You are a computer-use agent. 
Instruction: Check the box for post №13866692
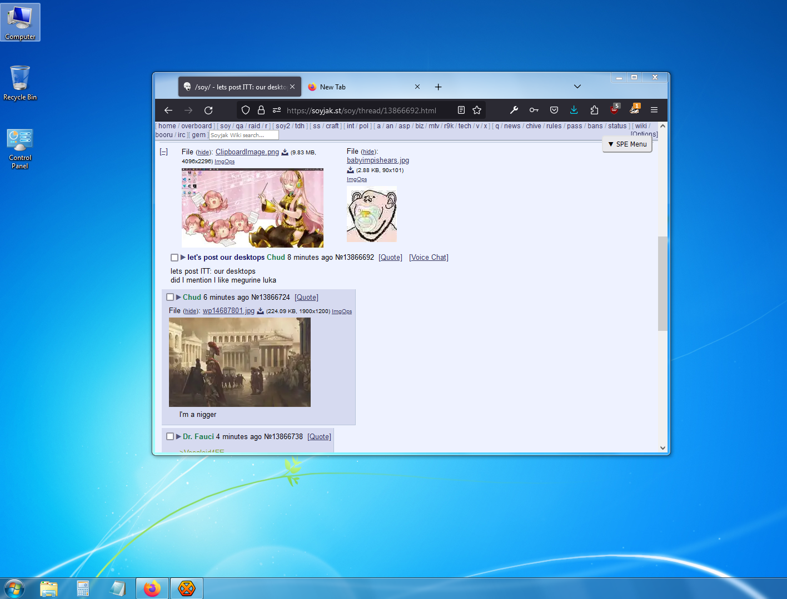(x=175, y=258)
